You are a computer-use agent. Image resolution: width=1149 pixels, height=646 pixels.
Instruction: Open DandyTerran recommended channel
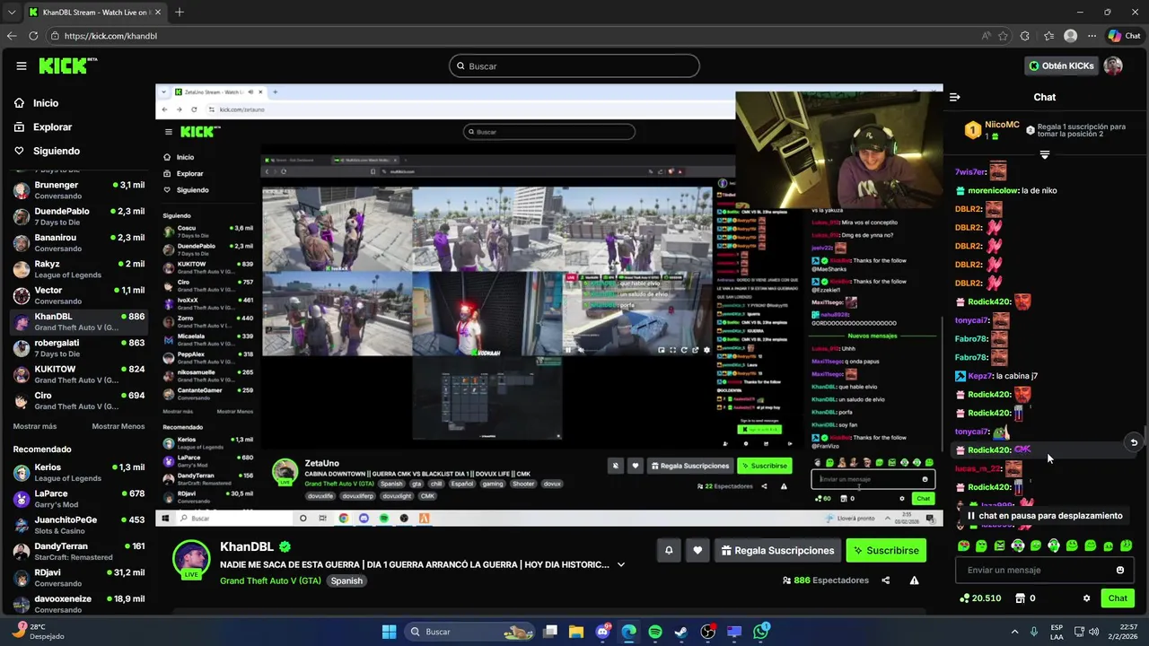(78, 551)
